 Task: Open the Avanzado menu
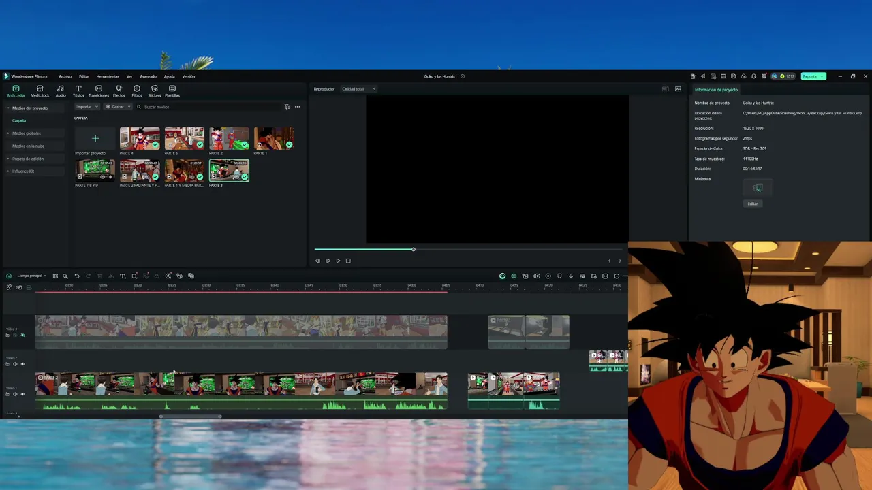(x=148, y=76)
